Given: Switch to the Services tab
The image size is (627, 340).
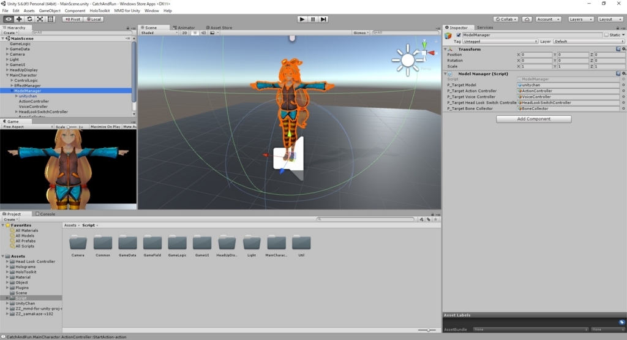Looking at the screenshot, I should point(485,28).
